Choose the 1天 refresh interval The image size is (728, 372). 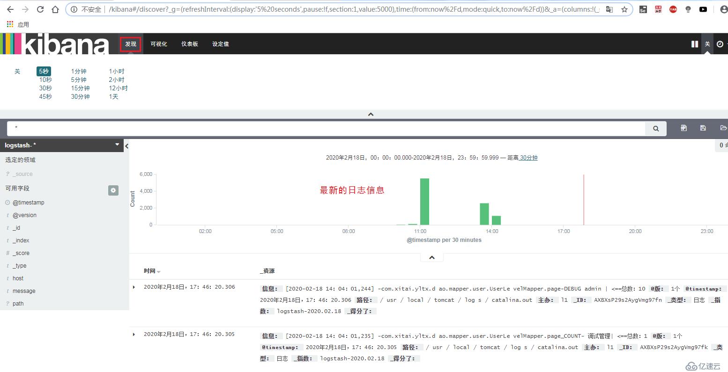(x=113, y=97)
